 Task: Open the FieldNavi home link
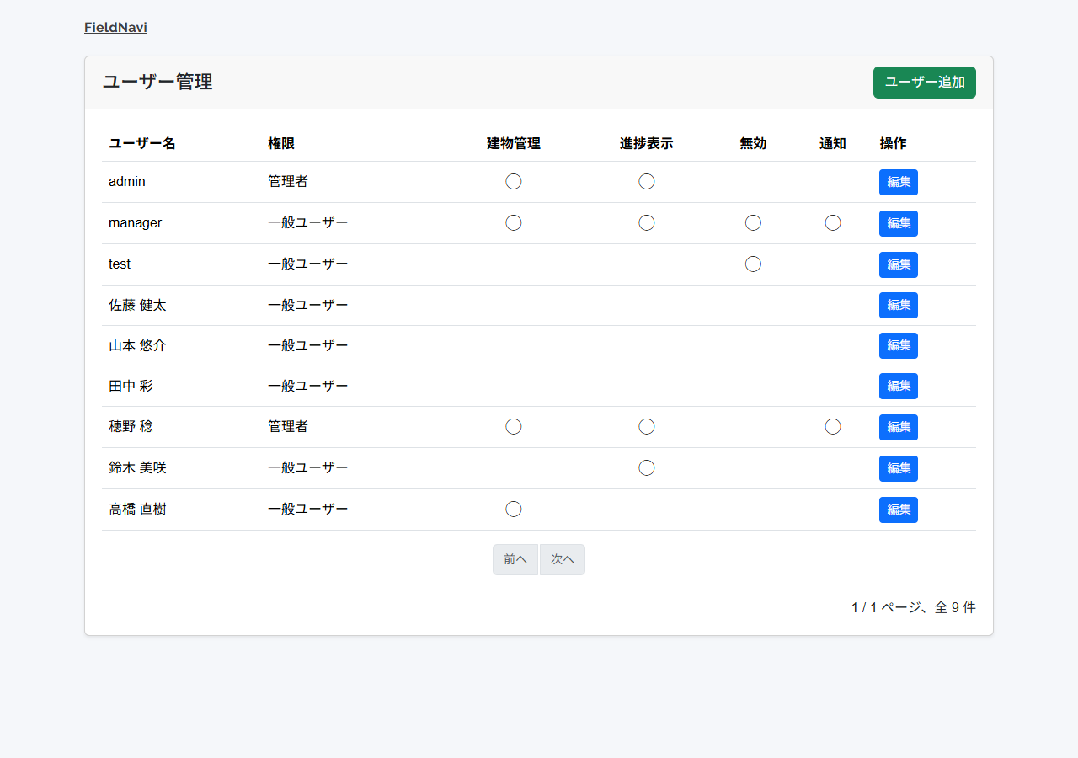click(x=115, y=28)
